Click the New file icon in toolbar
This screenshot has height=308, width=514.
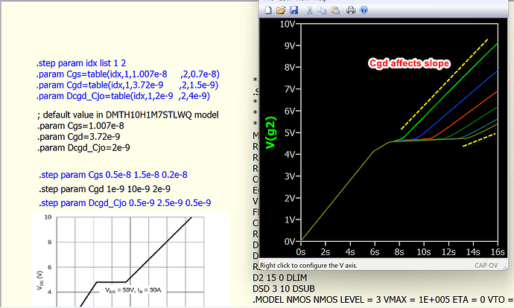click(270, 10)
